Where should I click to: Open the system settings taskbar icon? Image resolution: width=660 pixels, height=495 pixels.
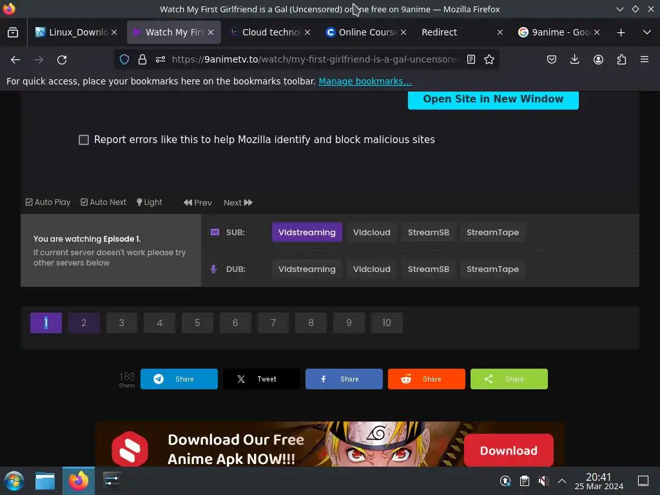click(112, 480)
